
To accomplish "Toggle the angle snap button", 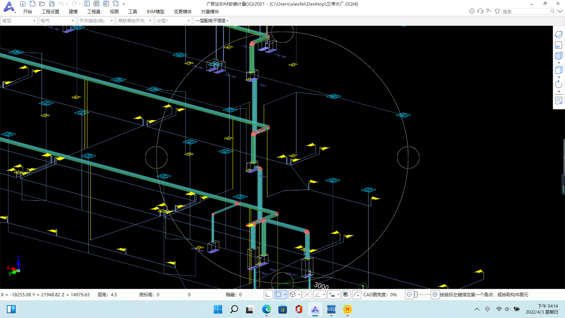I will [x=318, y=294].
